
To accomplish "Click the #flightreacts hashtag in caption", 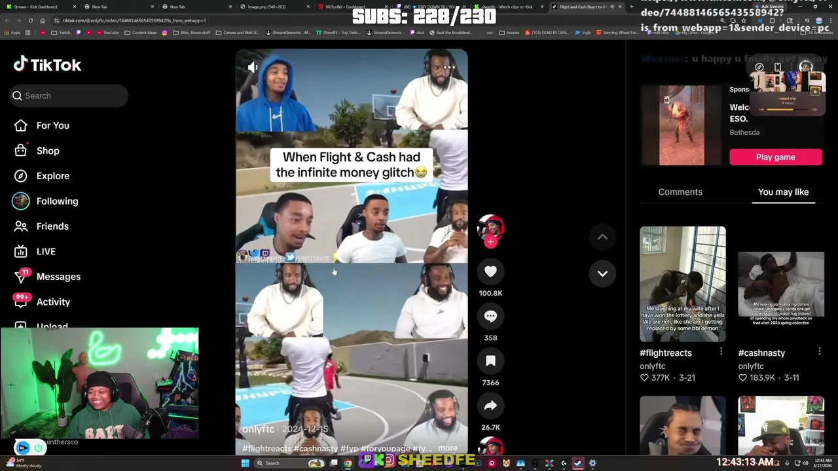I will [266, 449].
